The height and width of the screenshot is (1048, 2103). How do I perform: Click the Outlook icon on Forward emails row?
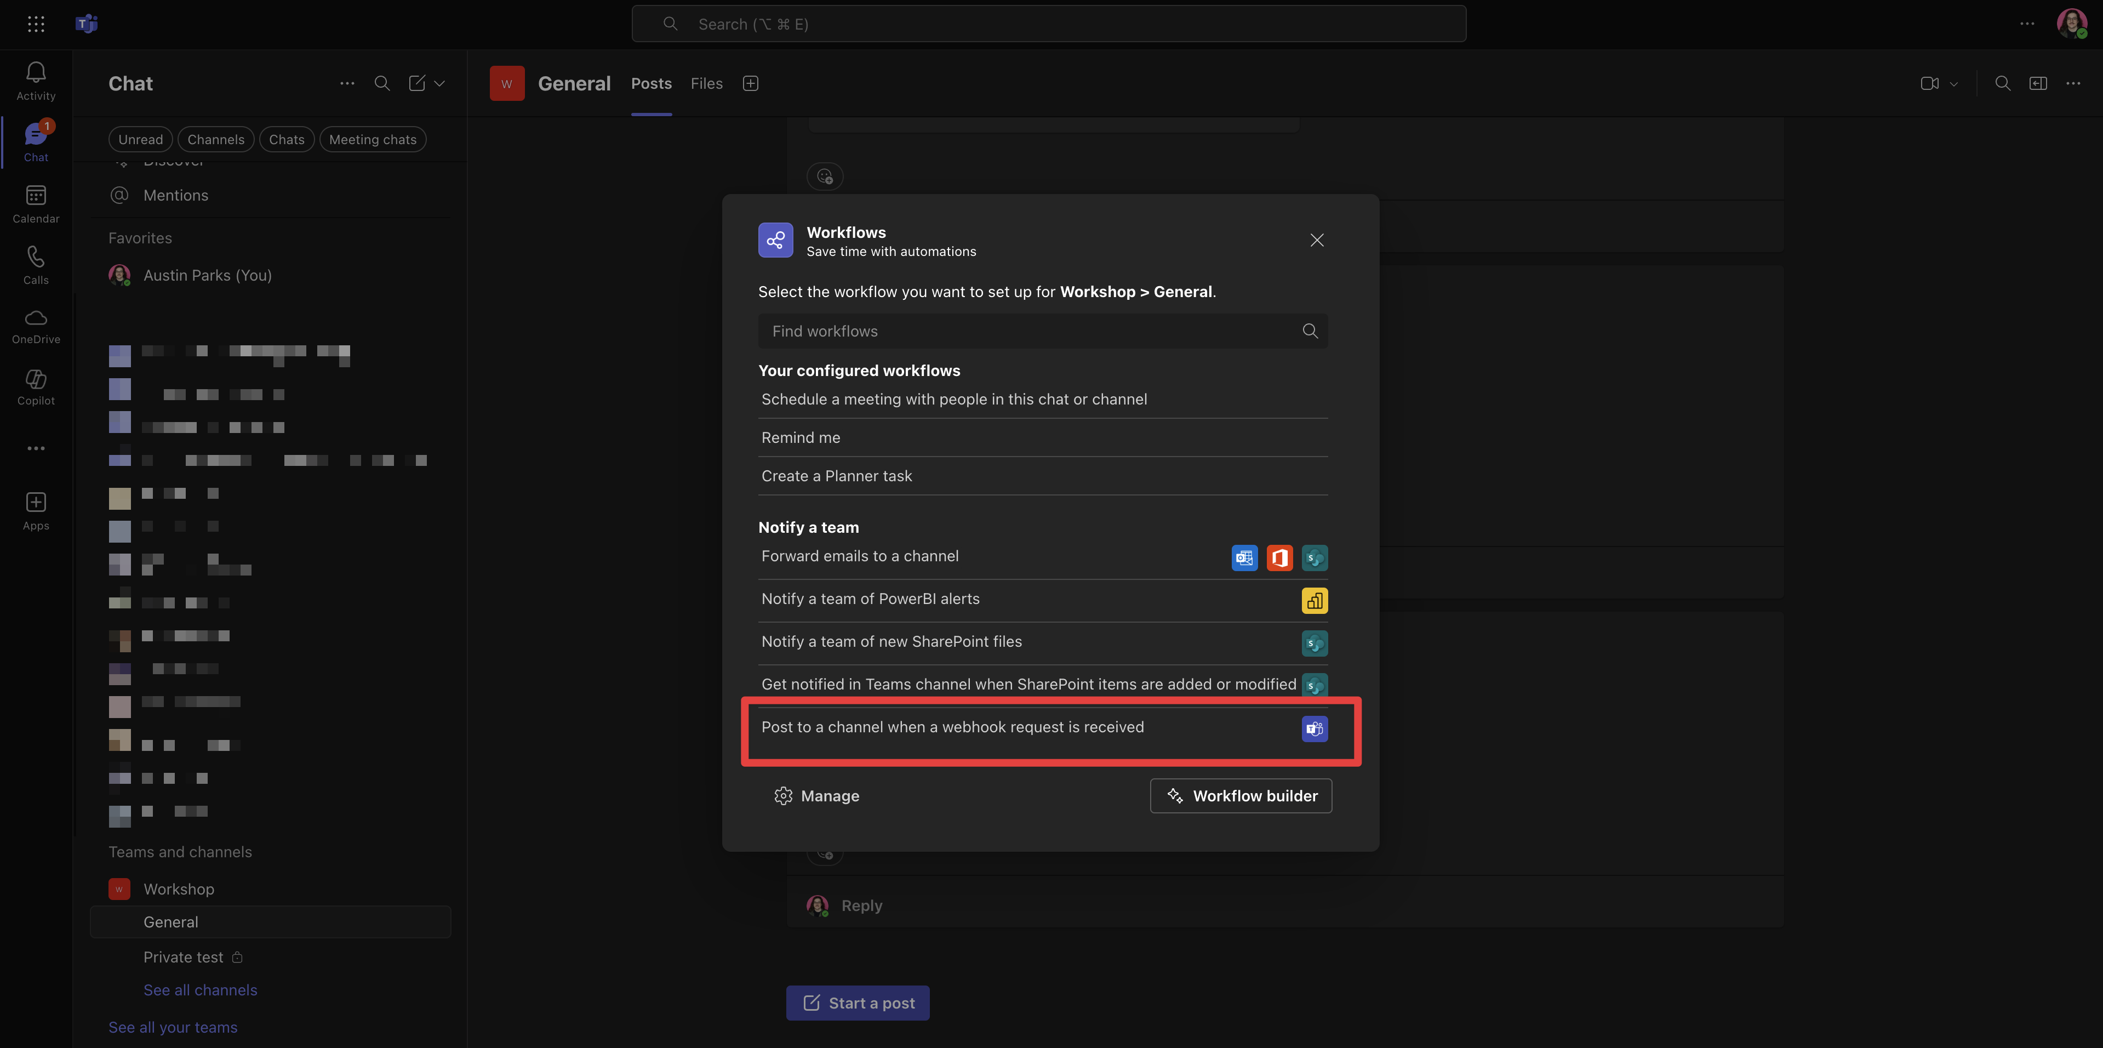pos(1244,558)
